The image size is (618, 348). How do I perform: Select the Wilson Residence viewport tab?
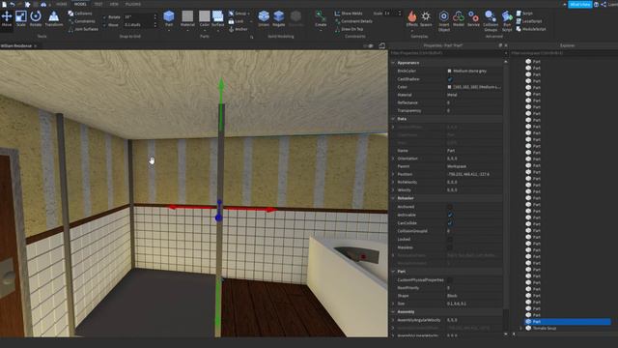click(16, 45)
